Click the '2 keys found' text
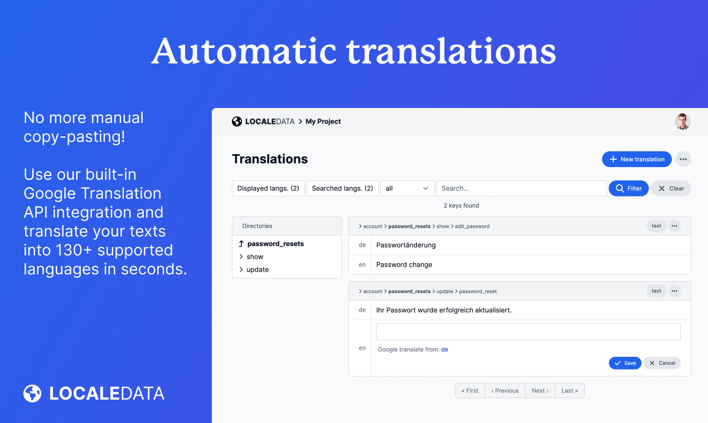This screenshot has width=708, height=423. [x=462, y=205]
